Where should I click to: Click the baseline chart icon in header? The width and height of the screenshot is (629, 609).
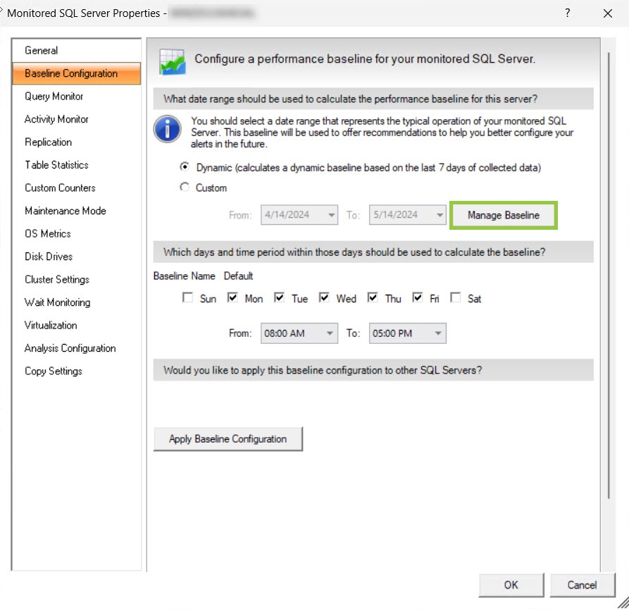pos(172,61)
